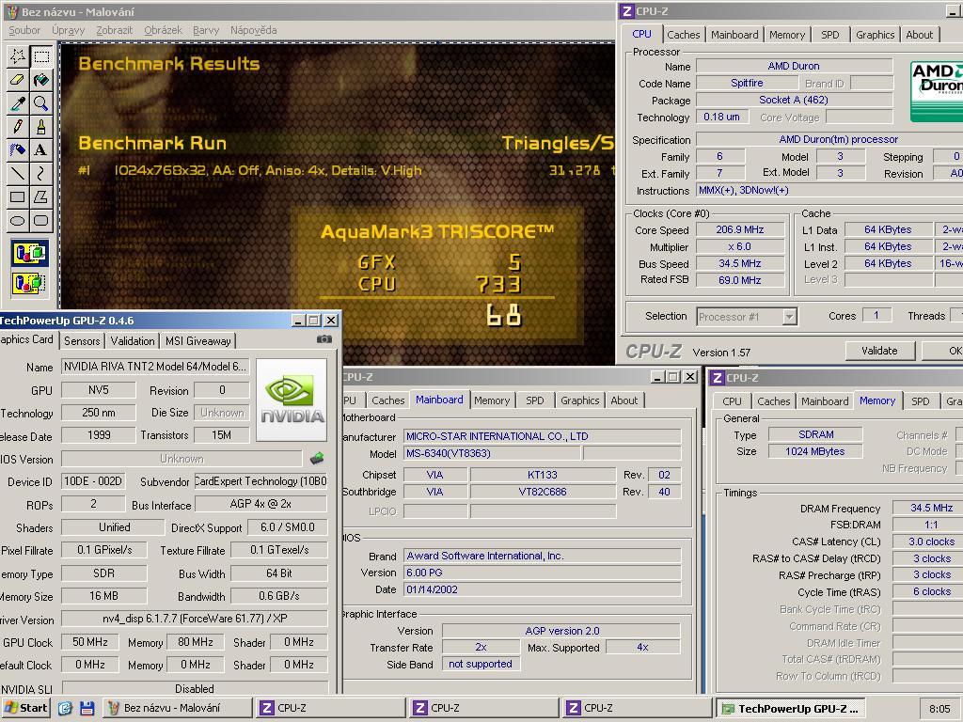Image resolution: width=963 pixels, height=722 pixels.
Task: Click the Southbridge value VT82C686
Action: coord(543,492)
